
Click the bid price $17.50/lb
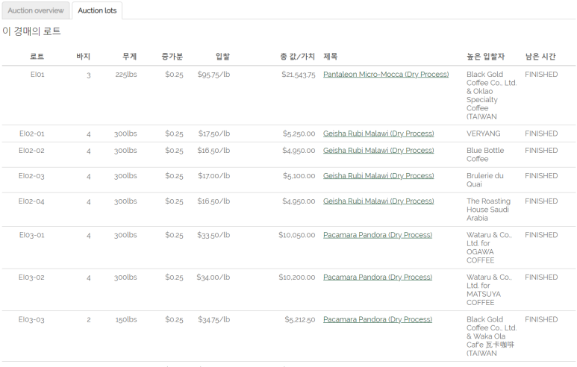214,134
